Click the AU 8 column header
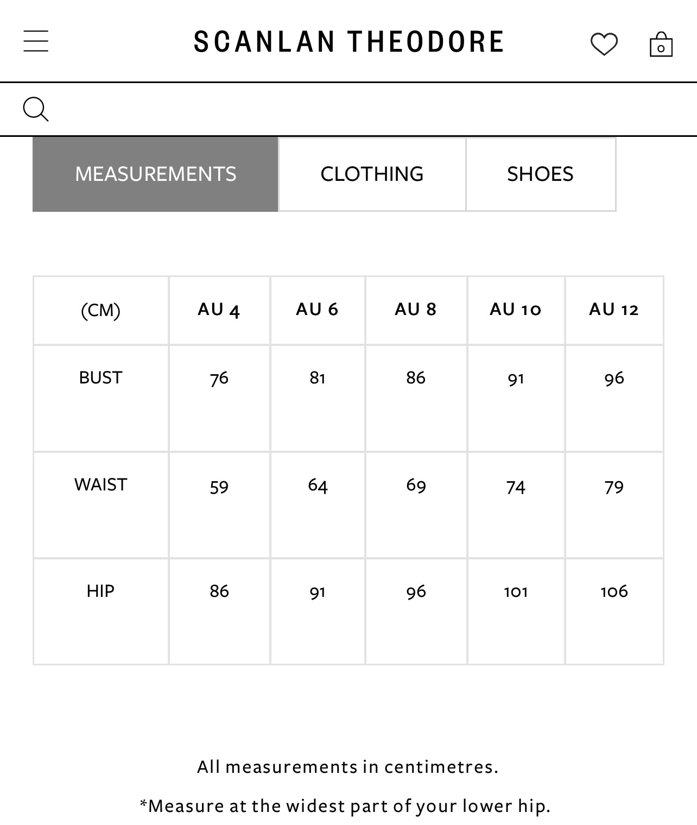This screenshot has height=825, width=697. coord(416,310)
